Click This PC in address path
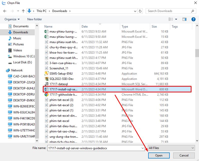 tap(42, 11)
